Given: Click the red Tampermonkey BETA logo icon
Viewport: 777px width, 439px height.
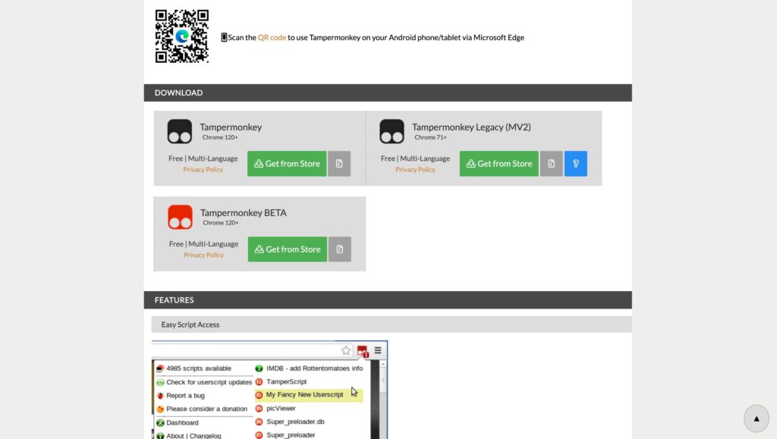Looking at the screenshot, I should click(180, 218).
